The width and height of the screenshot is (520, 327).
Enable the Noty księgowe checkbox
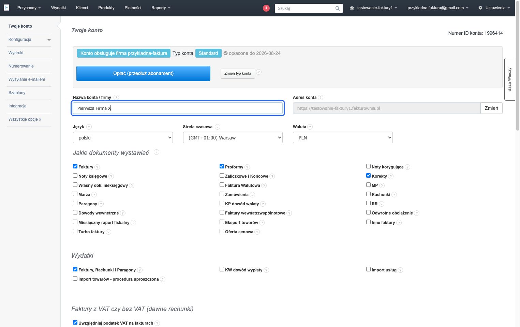click(75, 176)
